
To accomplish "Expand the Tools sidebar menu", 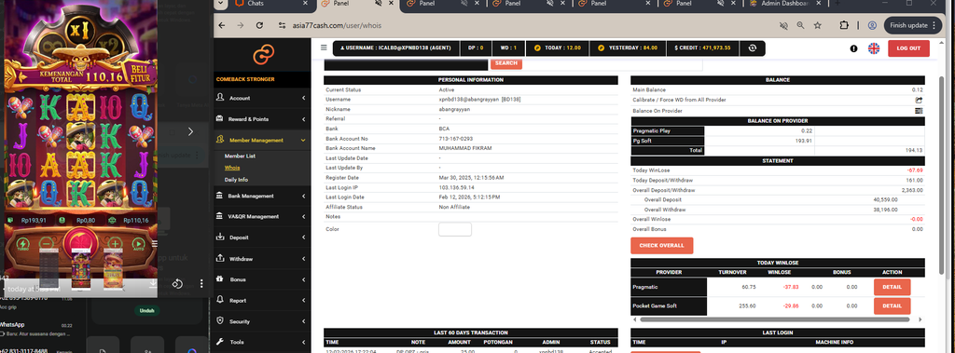I will click(262, 342).
